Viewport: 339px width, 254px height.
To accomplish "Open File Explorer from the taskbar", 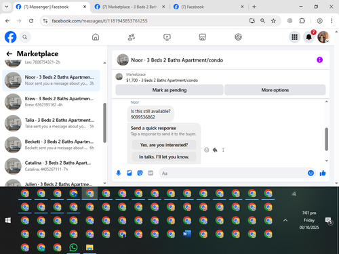I will [x=89, y=248].
